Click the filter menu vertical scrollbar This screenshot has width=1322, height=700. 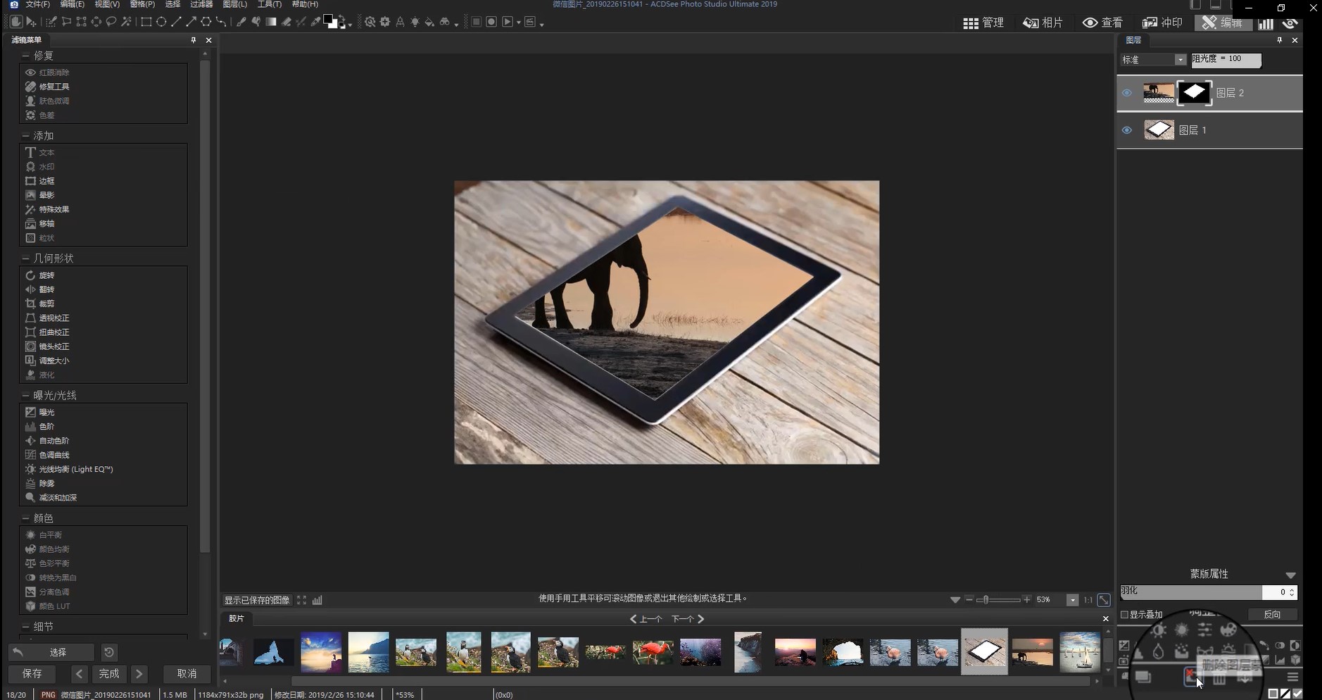click(205, 306)
